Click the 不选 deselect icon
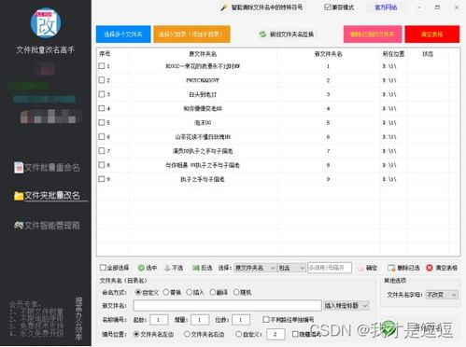 [167, 268]
